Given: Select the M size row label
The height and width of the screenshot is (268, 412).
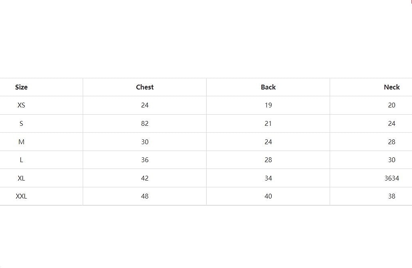Looking at the screenshot, I should 21,142.
